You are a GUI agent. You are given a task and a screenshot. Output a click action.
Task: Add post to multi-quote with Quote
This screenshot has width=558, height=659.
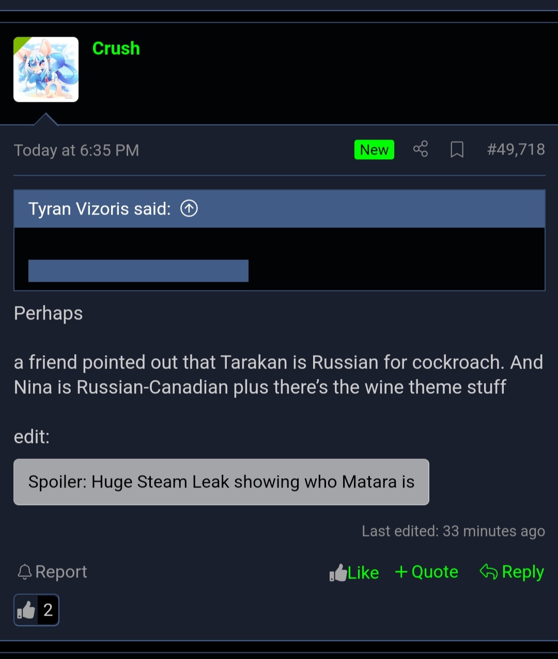(x=426, y=572)
